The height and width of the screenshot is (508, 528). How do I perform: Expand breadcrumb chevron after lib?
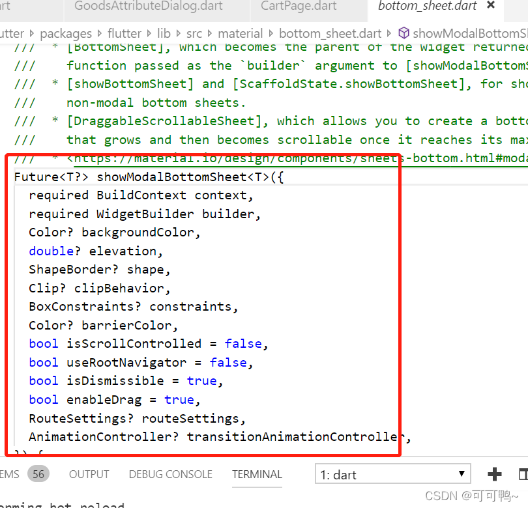point(179,33)
